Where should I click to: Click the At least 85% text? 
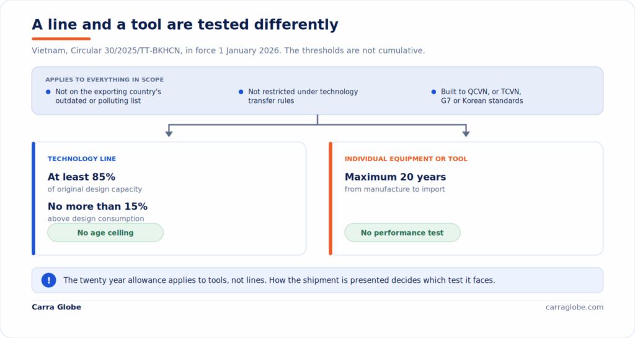81,177
